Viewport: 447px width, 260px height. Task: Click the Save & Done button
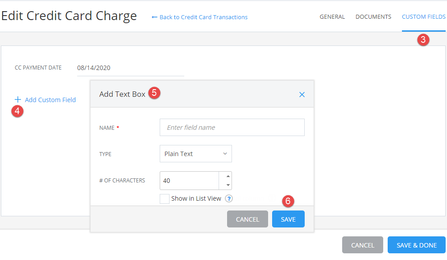coord(416,245)
